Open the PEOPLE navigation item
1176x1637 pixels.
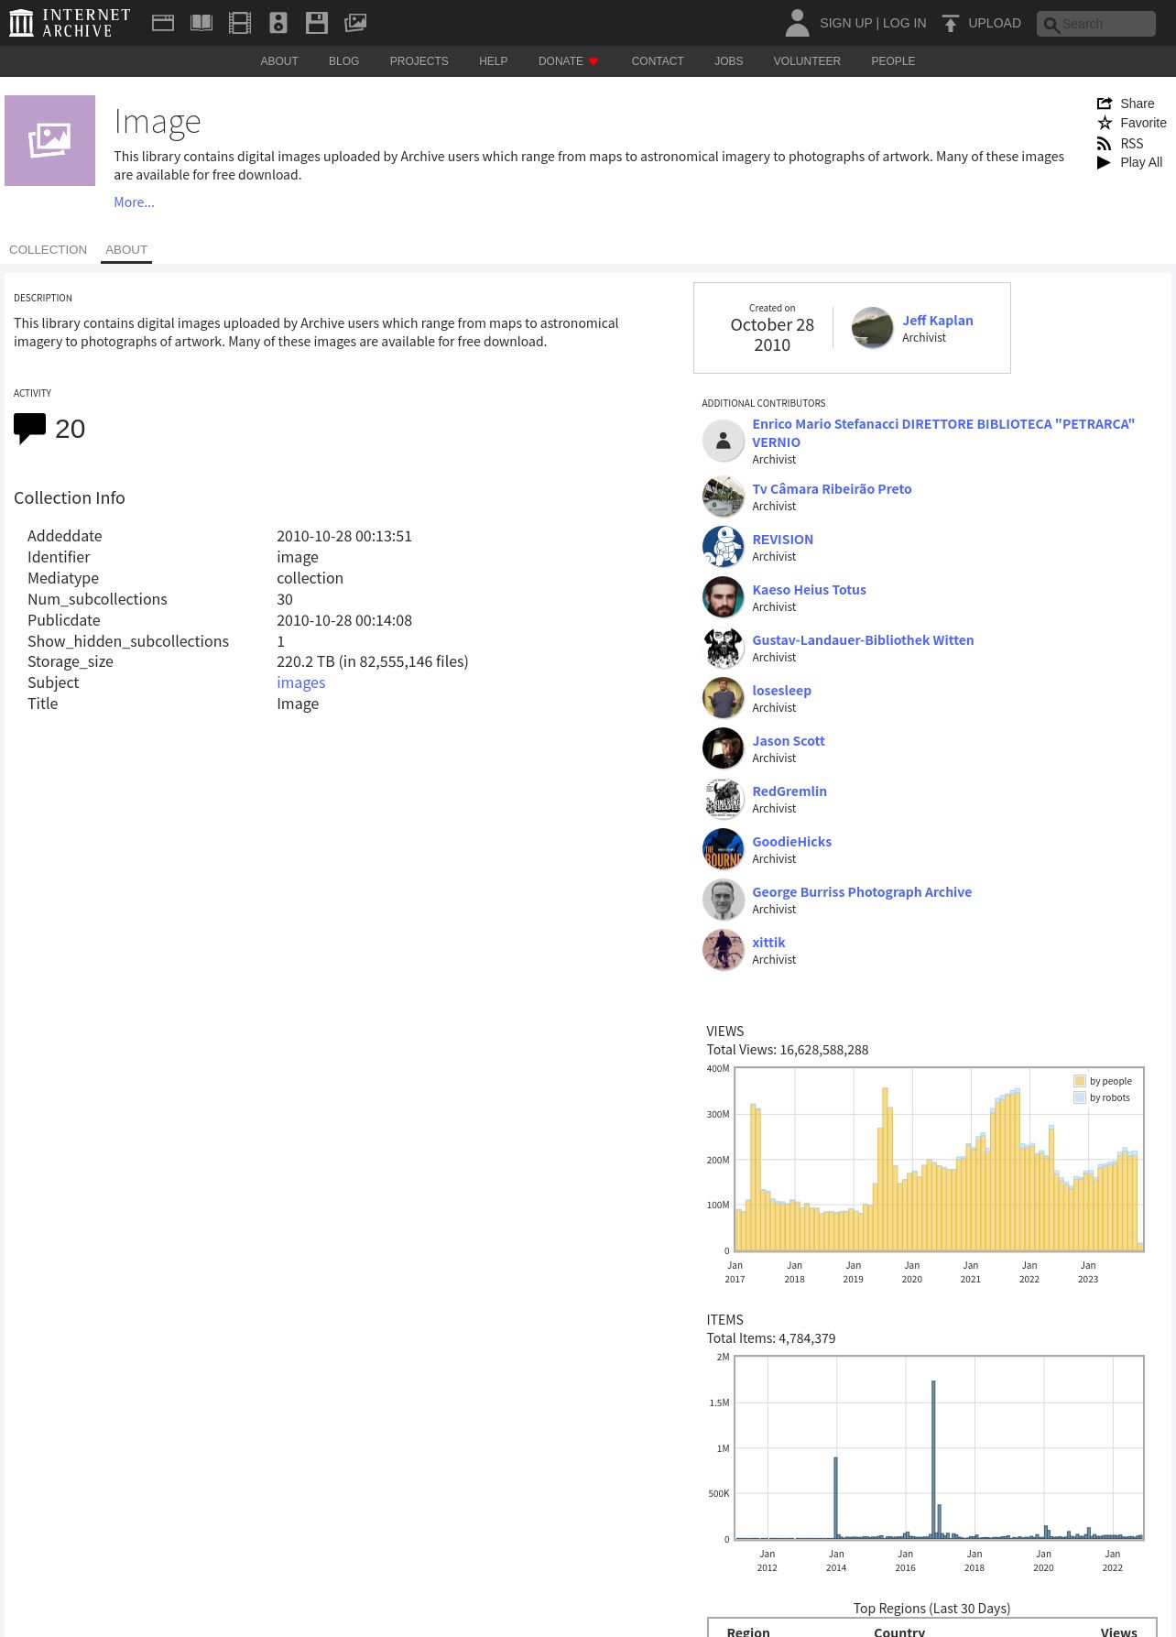[x=893, y=61]
